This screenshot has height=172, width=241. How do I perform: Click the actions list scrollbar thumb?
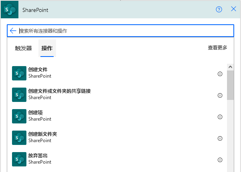tap(230, 85)
